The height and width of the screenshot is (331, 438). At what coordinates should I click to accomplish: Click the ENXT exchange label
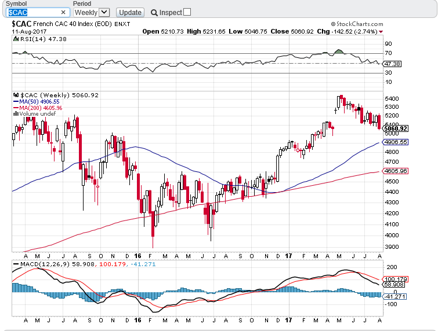click(x=122, y=24)
